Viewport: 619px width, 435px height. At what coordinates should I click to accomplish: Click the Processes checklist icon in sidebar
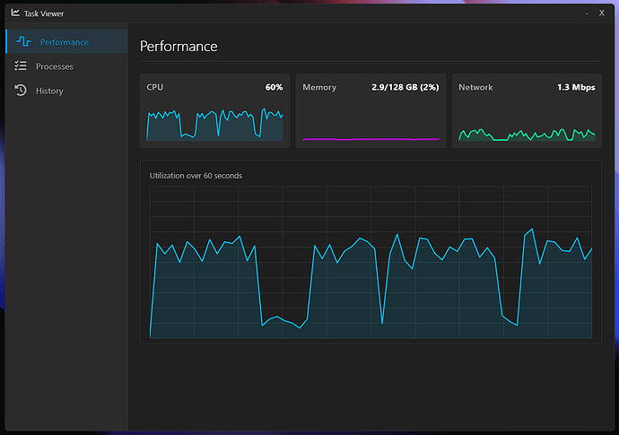tap(21, 66)
